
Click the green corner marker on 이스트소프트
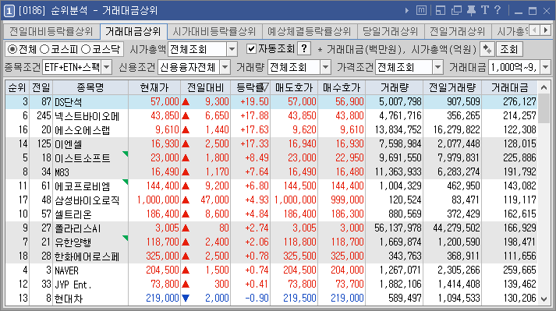pyautogui.click(x=126, y=154)
